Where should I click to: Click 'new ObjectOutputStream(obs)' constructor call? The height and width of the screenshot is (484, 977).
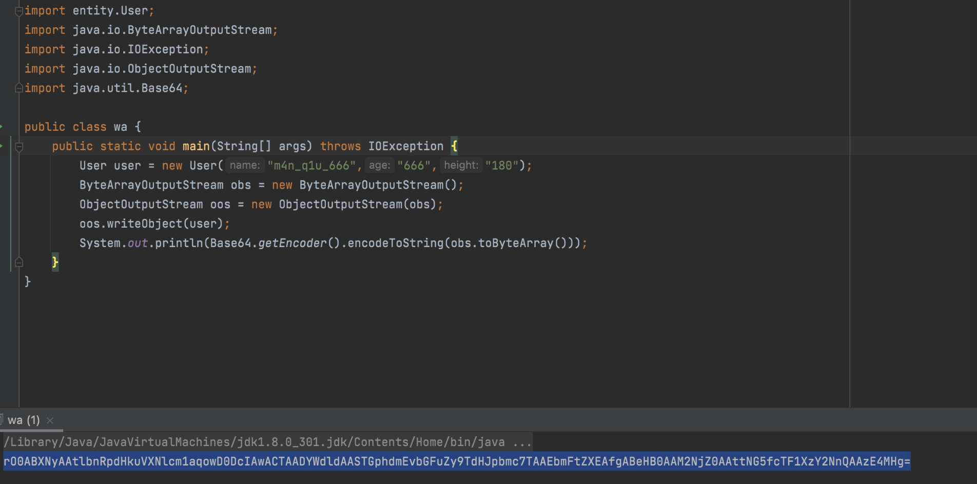[344, 205]
